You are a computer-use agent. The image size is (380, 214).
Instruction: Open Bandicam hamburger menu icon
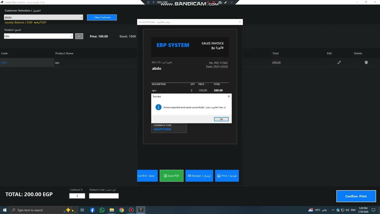pos(148,2)
